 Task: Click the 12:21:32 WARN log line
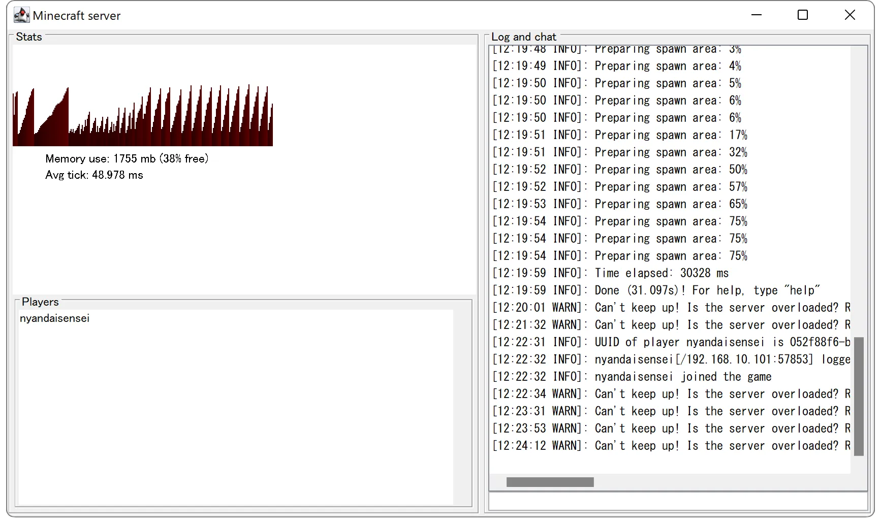[x=671, y=325]
